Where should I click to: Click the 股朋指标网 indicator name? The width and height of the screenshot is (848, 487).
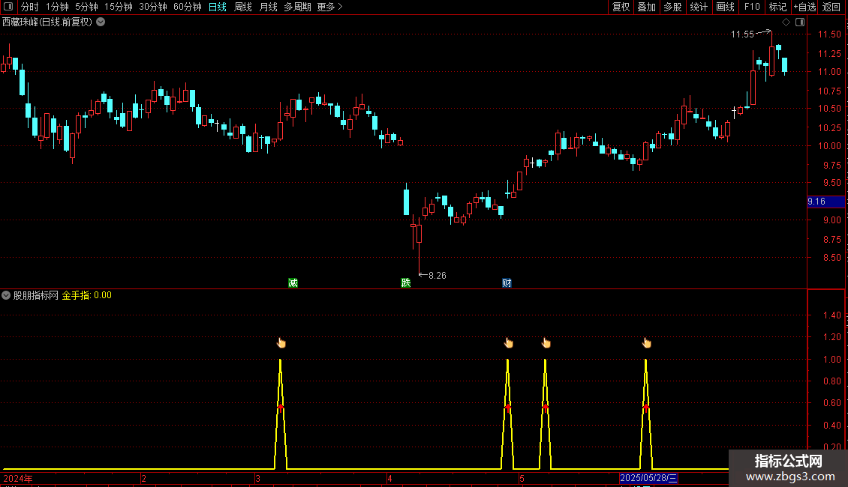[36, 295]
